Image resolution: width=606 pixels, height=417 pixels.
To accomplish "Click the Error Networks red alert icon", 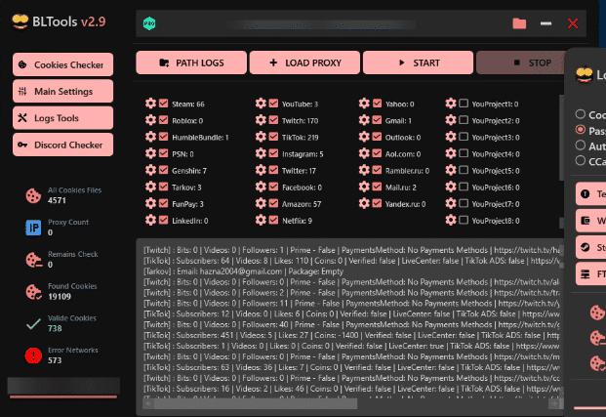I will tap(33, 355).
